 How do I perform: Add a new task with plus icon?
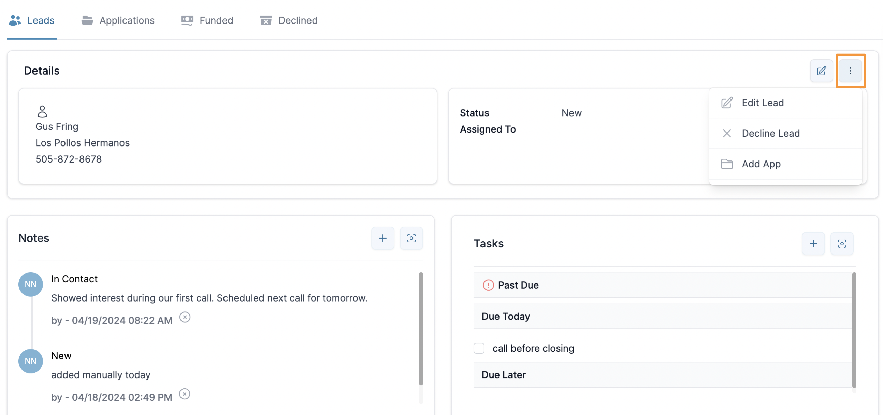click(x=813, y=244)
